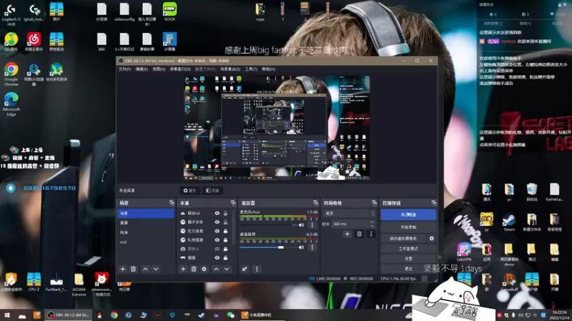Unlock the 社交信息 source with its lock icon

[225, 230]
